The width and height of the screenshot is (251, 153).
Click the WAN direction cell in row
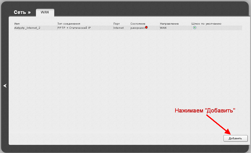[163, 28]
